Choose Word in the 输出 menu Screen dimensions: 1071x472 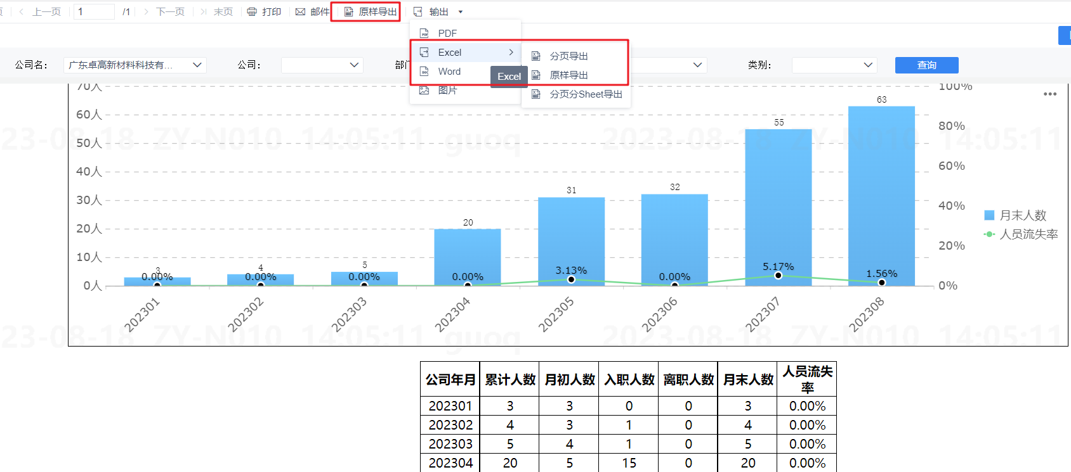tap(450, 72)
